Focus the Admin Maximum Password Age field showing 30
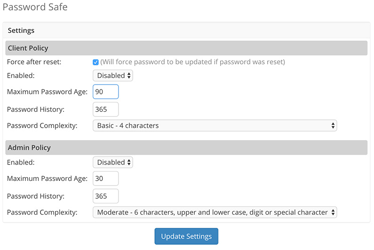The width and height of the screenshot is (374, 250). tap(106, 179)
